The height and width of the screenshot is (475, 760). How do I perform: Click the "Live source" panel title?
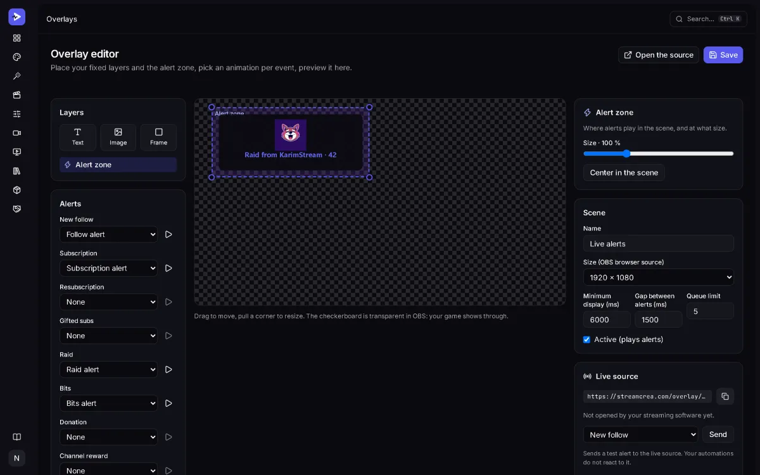point(617,376)
